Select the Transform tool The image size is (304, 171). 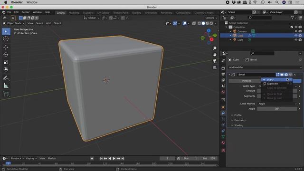pos(6,69)
